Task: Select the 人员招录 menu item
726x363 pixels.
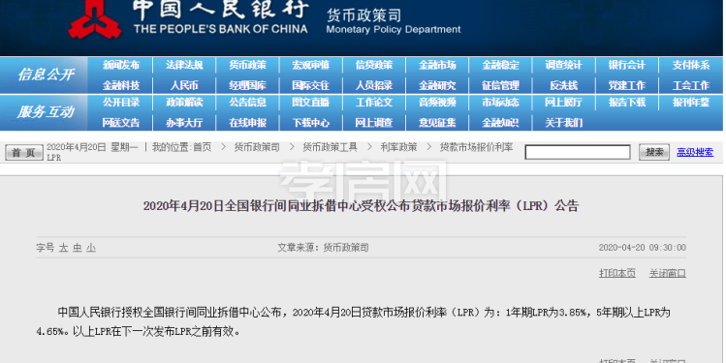Action: click(374, 85)
